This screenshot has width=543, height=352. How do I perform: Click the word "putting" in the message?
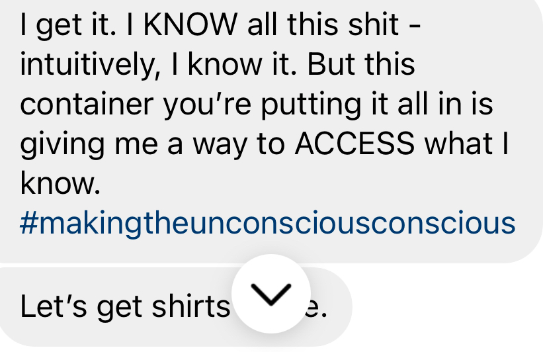311,105
